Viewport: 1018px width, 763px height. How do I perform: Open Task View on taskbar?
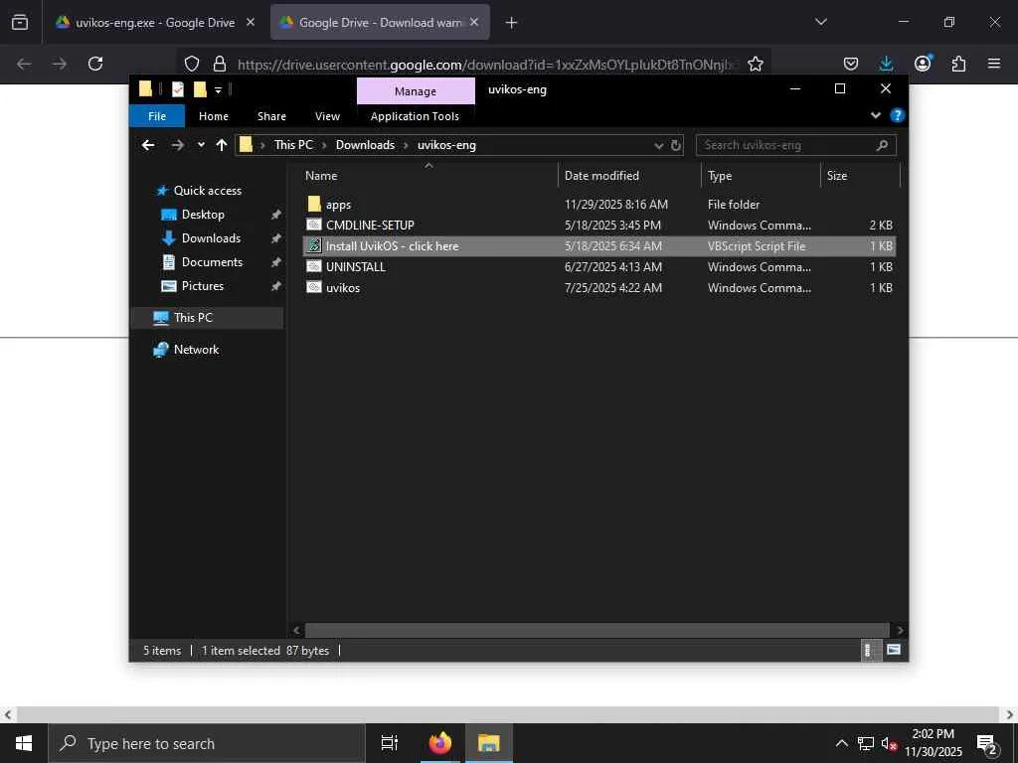point(390,743)
